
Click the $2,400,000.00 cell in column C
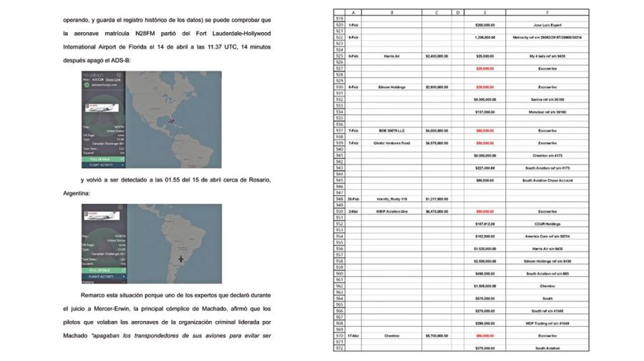pos(436,55)
